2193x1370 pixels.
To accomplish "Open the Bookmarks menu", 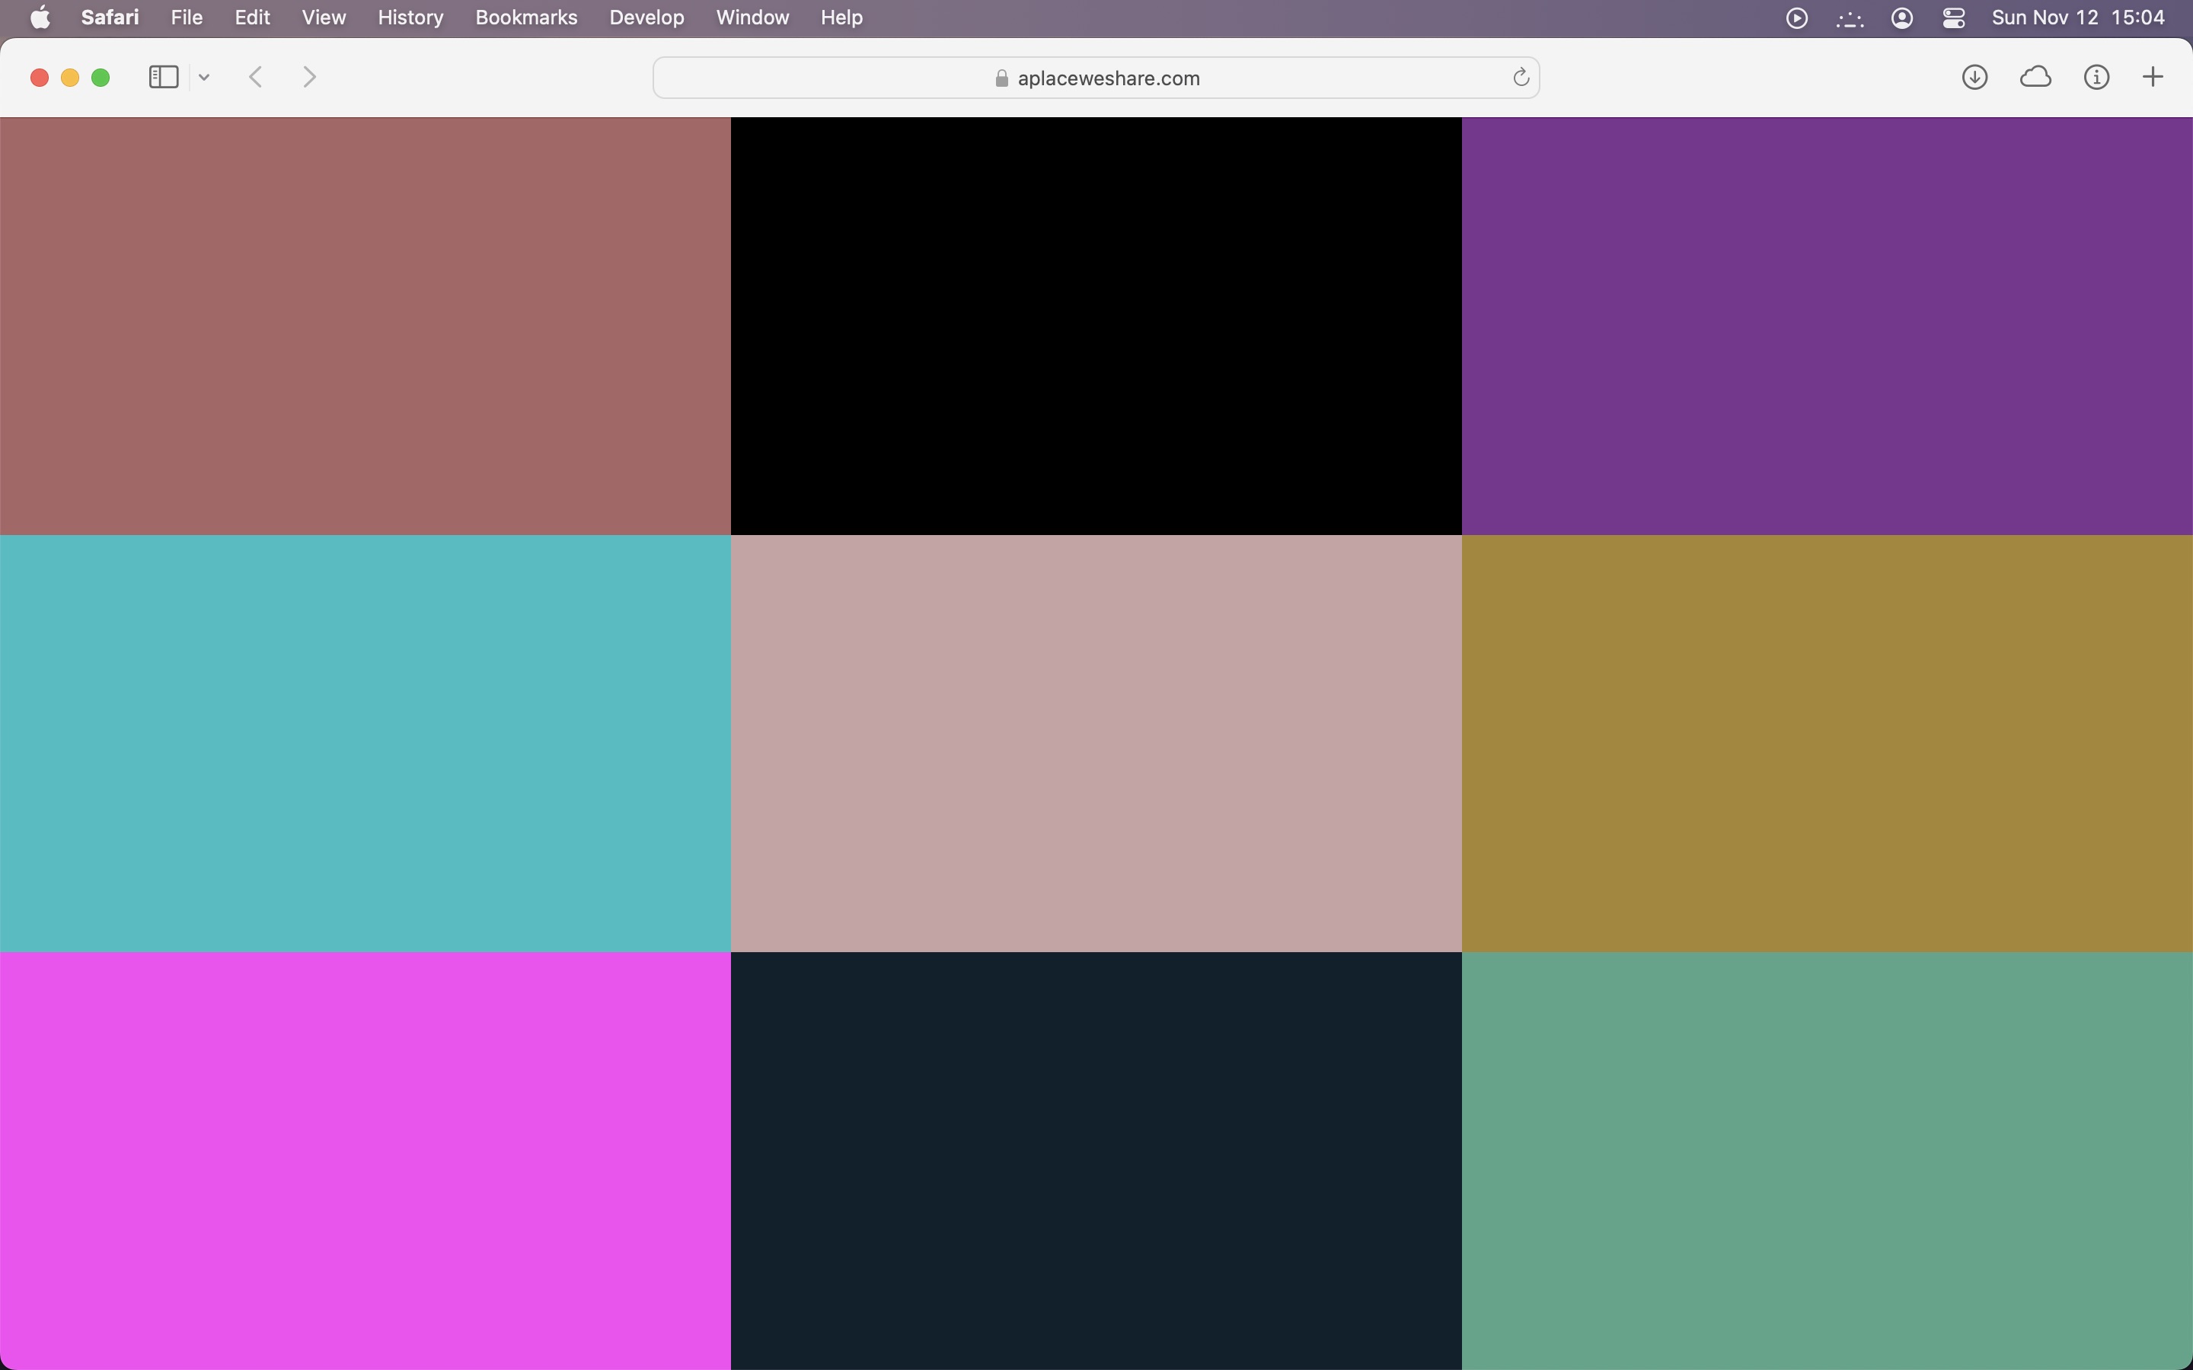I will coord(525,18).
